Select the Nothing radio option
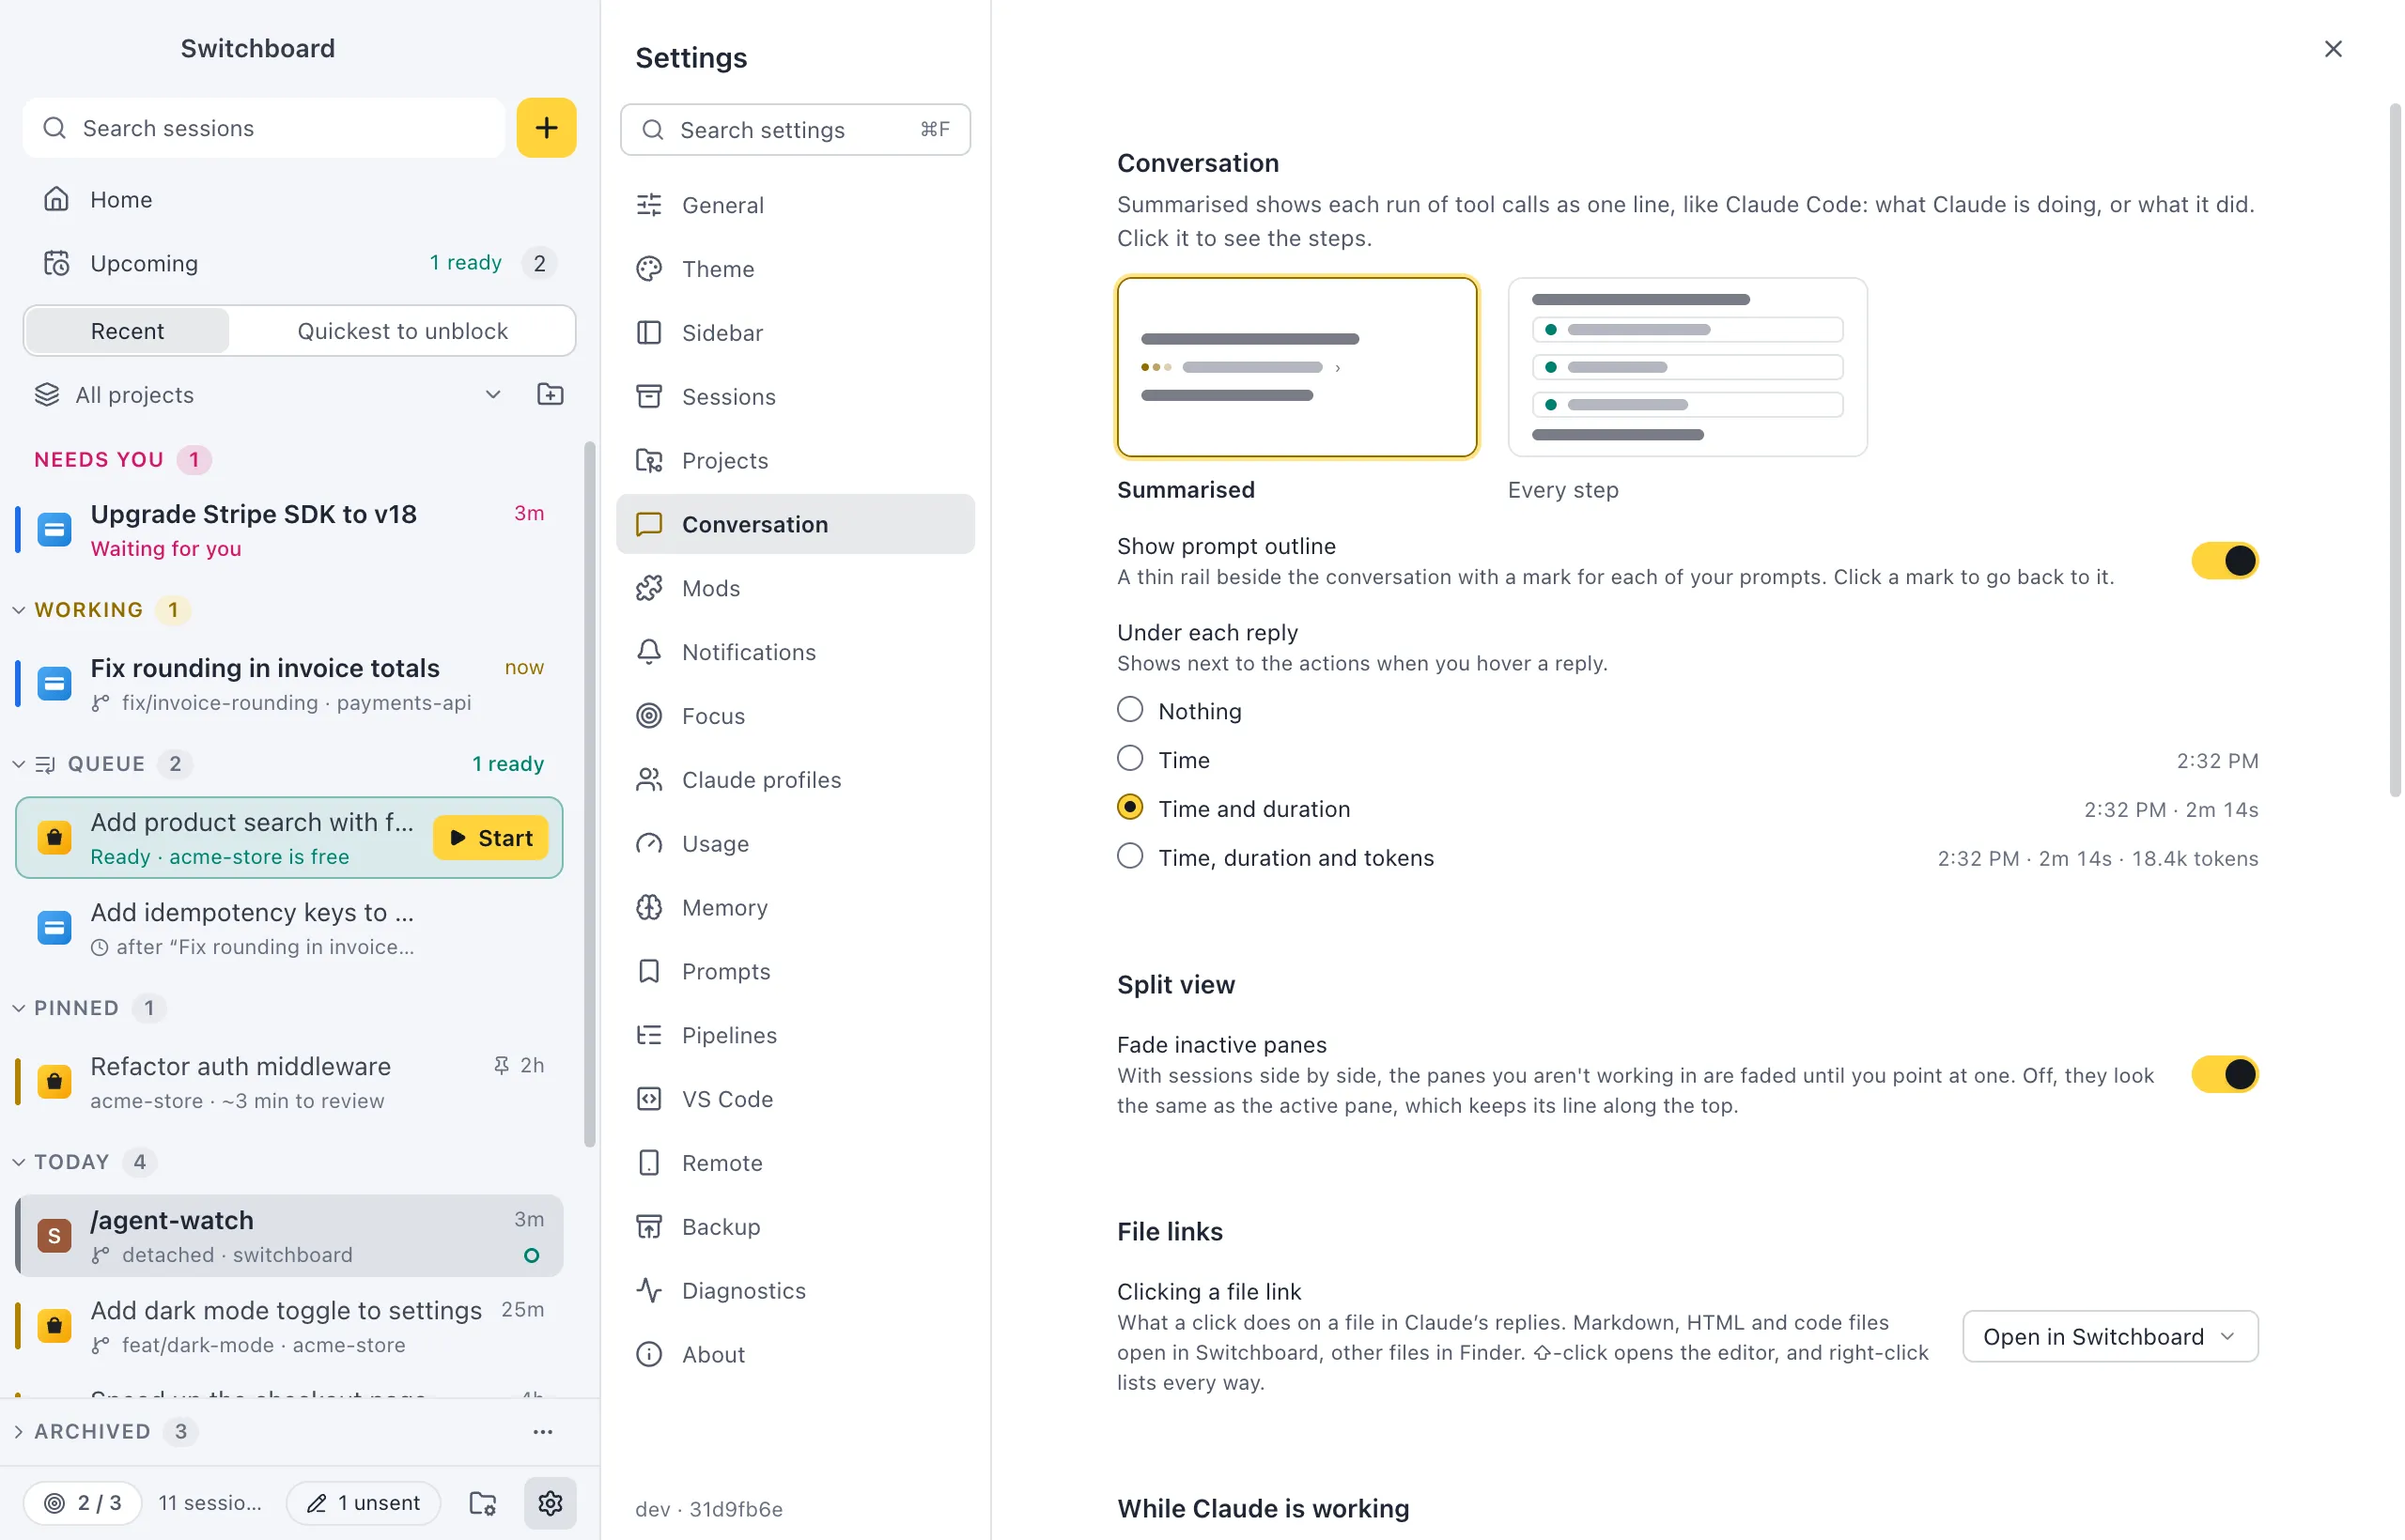This screenshot has height=1540, width=2405. (1130, 710)
